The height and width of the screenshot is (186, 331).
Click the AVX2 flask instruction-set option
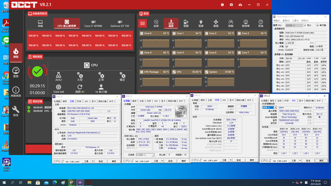tap(58, 77)
